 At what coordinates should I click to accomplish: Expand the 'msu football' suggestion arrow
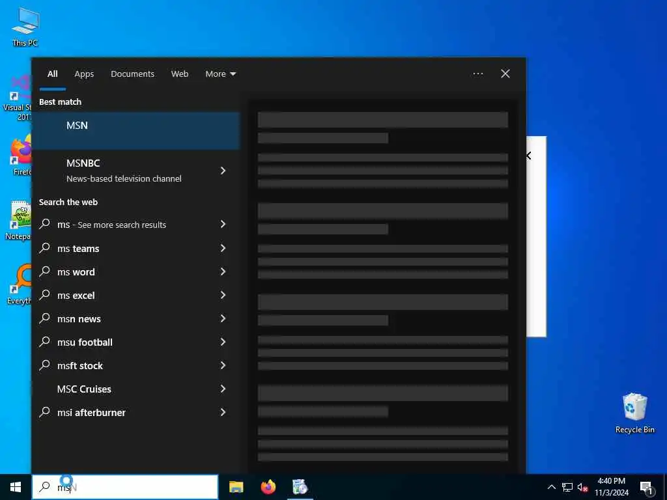(x=223, y=341)
